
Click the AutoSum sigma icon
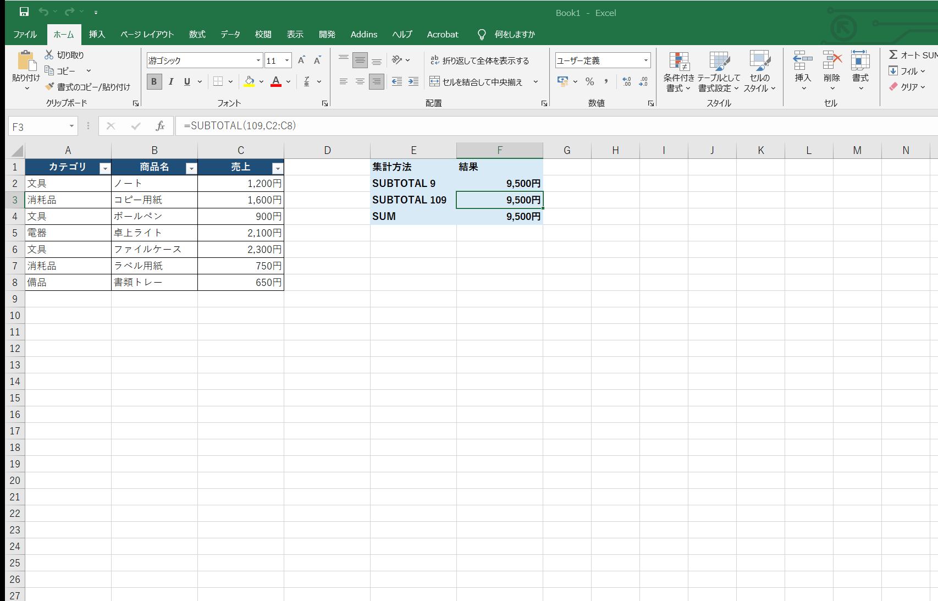coord(893,54)
